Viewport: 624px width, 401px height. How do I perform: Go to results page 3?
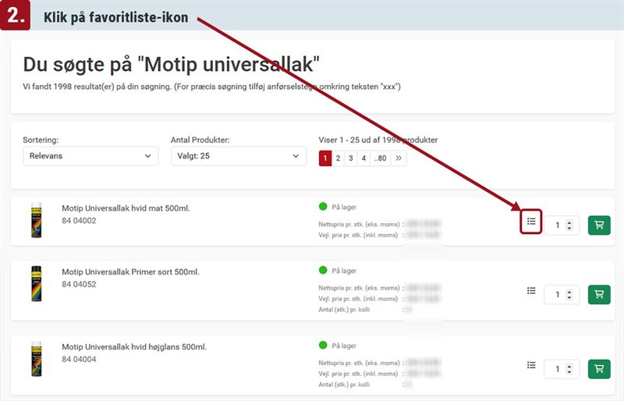[350, 158]
